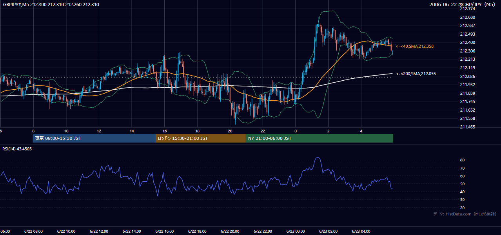This screenshot has height=235, width=501.
Task: Click the GBPJPY#,M5 chart title text
Action: pos(51,5)
